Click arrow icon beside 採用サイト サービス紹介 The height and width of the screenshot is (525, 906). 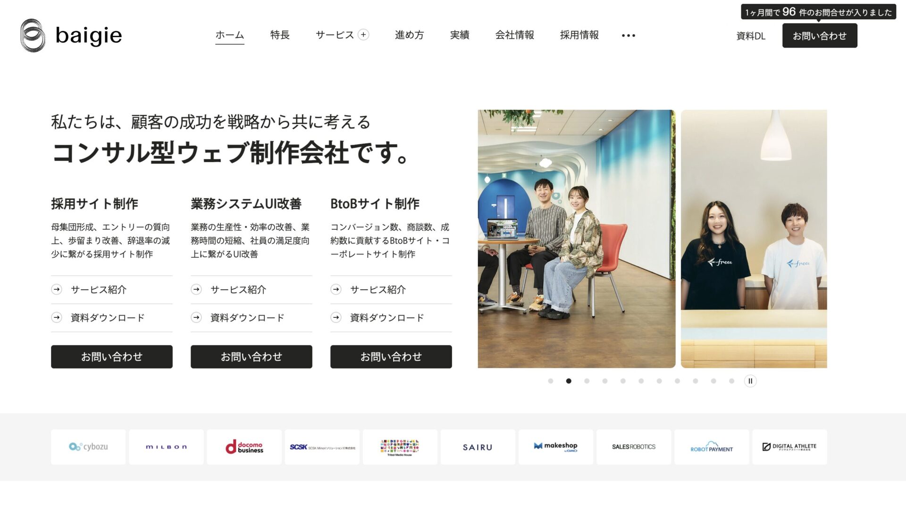pos(57,289)
